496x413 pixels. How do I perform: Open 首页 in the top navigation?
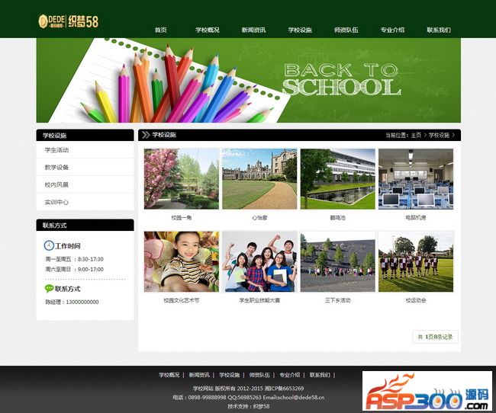(x=160, y=30)
